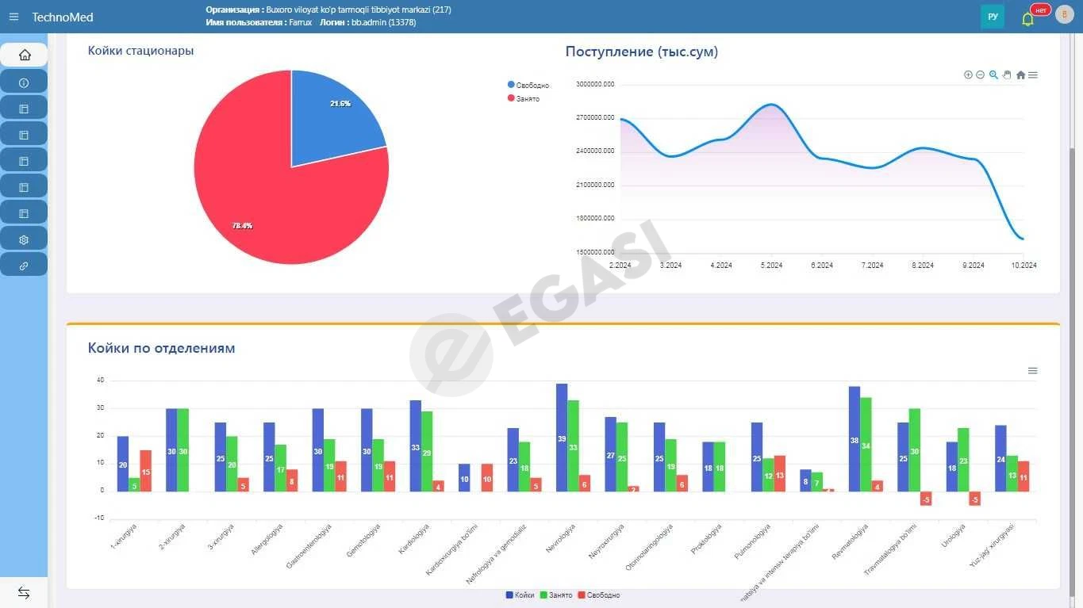Open the info section in sidebar
The height and width of the screenshot is (608, 1083).
(24, 82)
